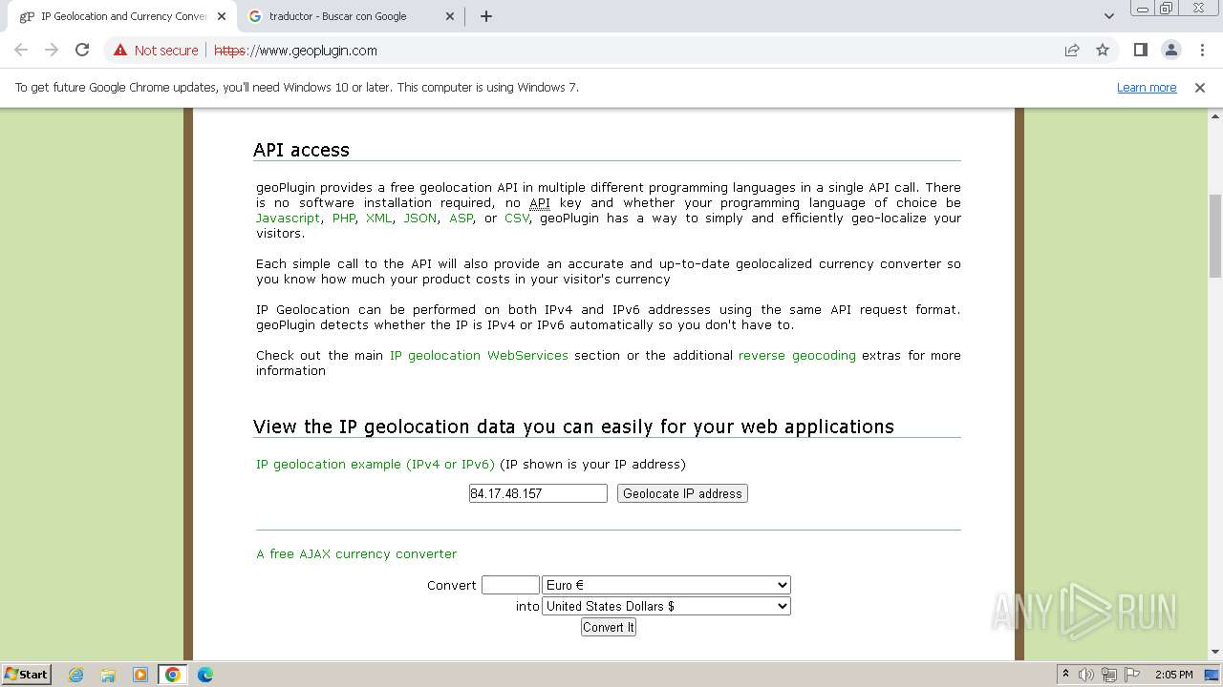Close the traductor Google tab
Image resolution: width=1223 pixels, height=687 pixels.
click(x=451, y=16)
